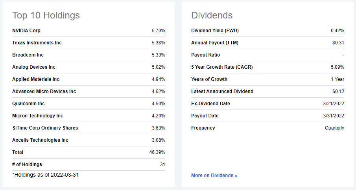Click the 46.39% total value
Screen dimensions: 356x190
click(x=157, y=152)
